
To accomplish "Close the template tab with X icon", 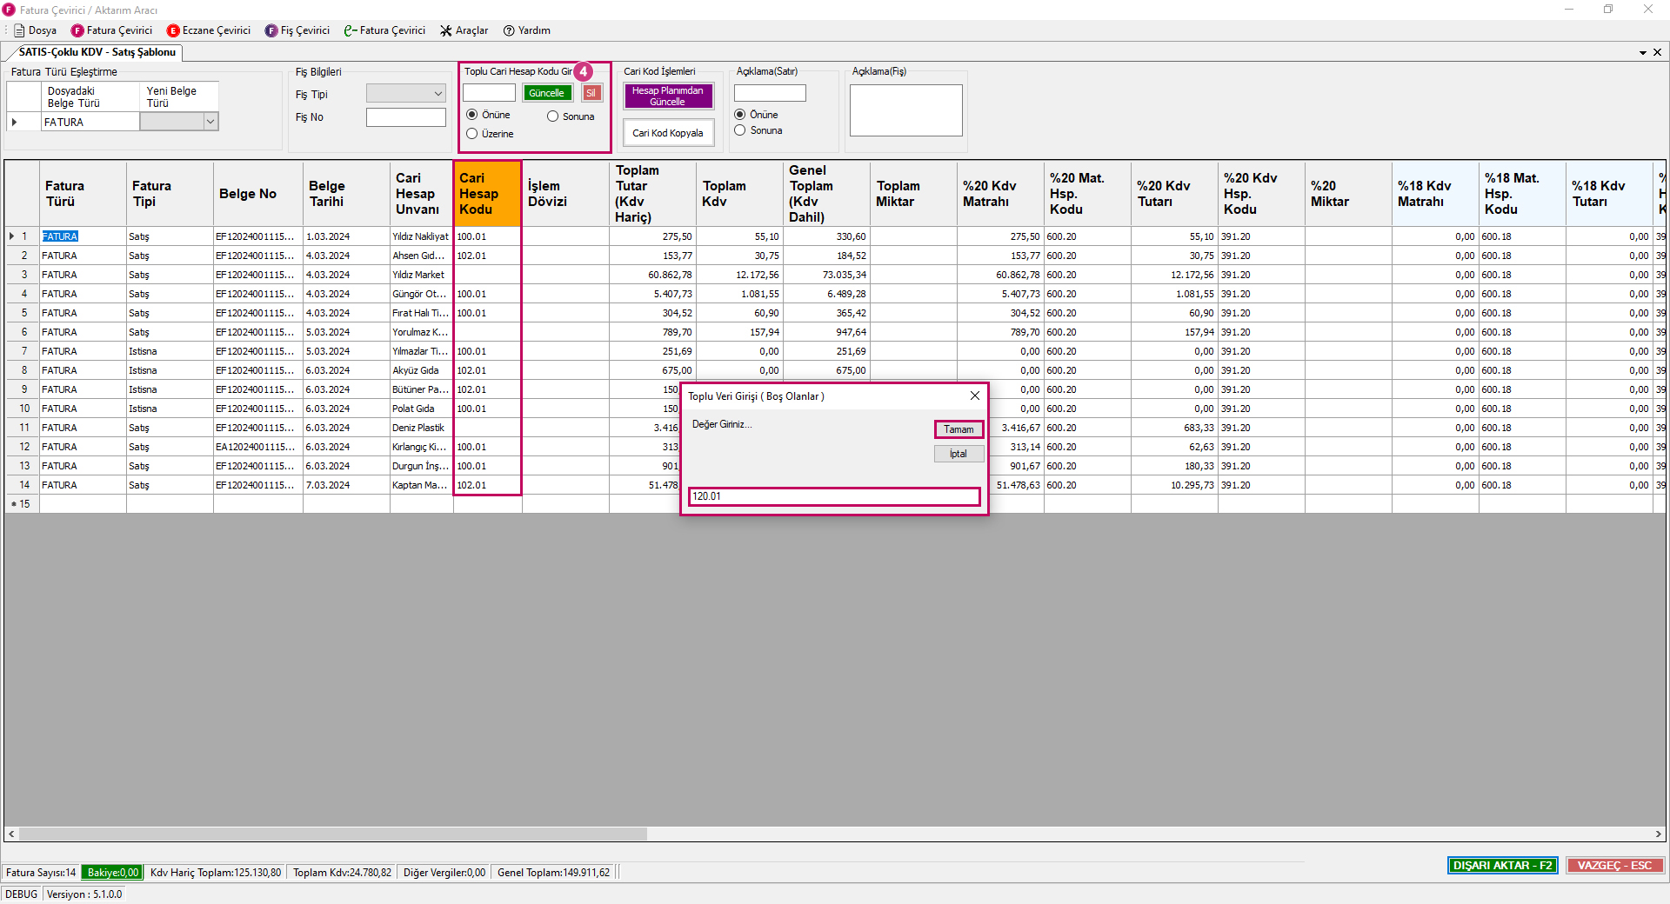I will tap(1657, 52).
